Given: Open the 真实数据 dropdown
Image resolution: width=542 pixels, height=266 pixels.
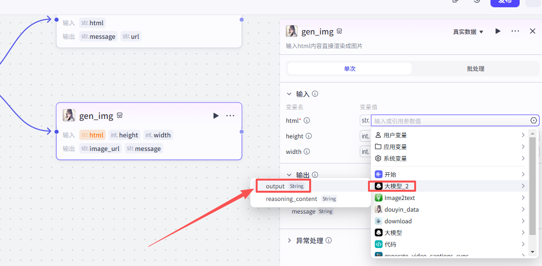Looking at the screenshot, I should click(468, 32).
